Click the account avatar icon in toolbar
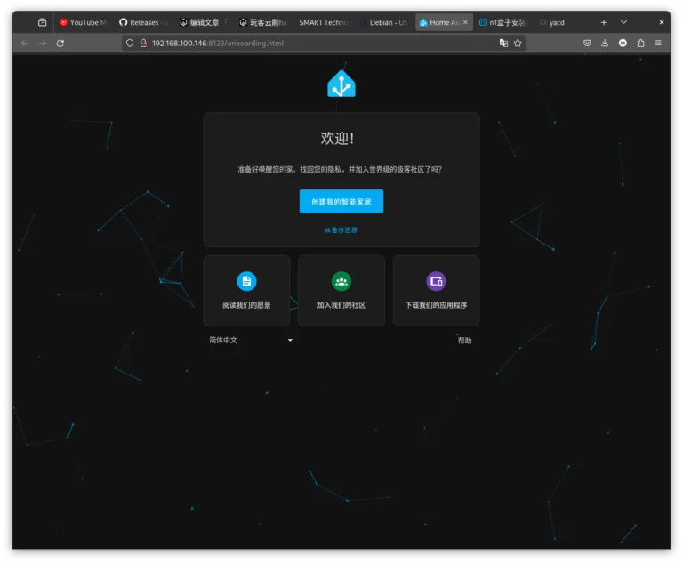683x563 pixels. pos(623,43)
